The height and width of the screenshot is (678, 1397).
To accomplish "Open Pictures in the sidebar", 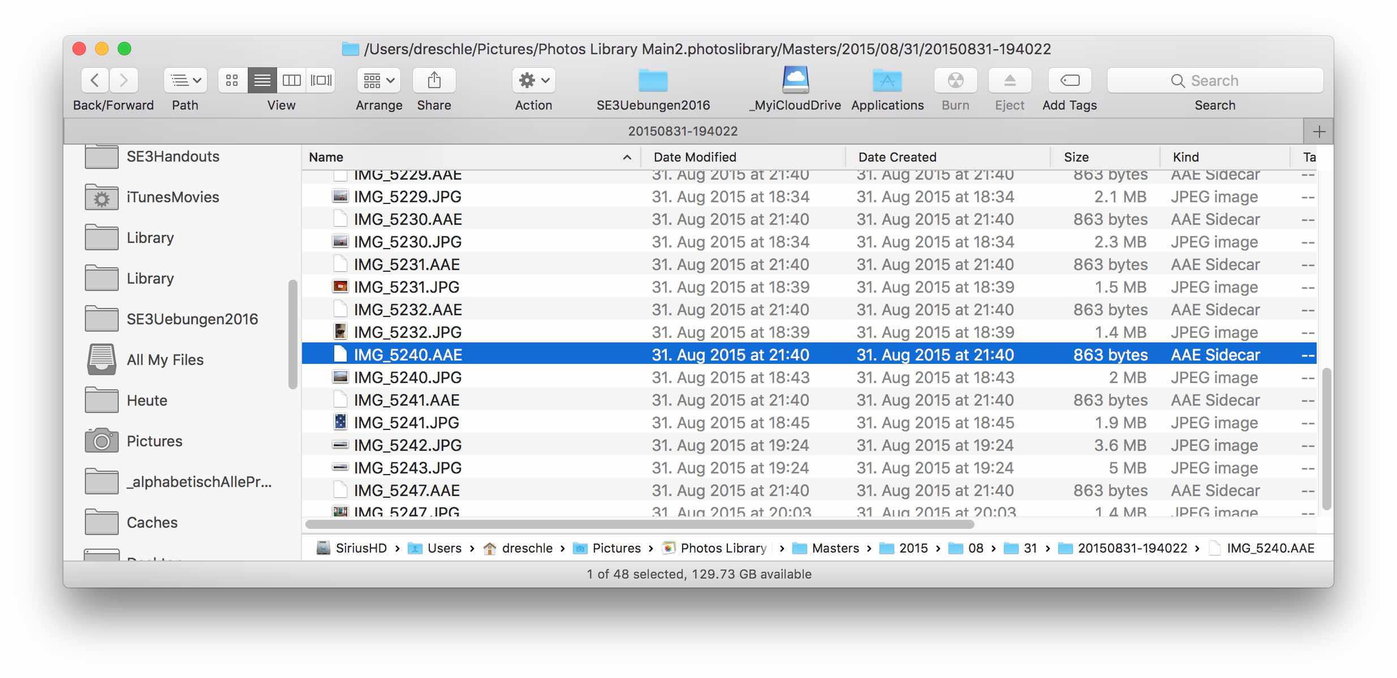I will (154, 441).
